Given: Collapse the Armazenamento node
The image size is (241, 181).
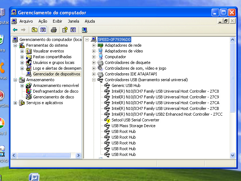Looking at the screenshot, I should click(15, 80).
